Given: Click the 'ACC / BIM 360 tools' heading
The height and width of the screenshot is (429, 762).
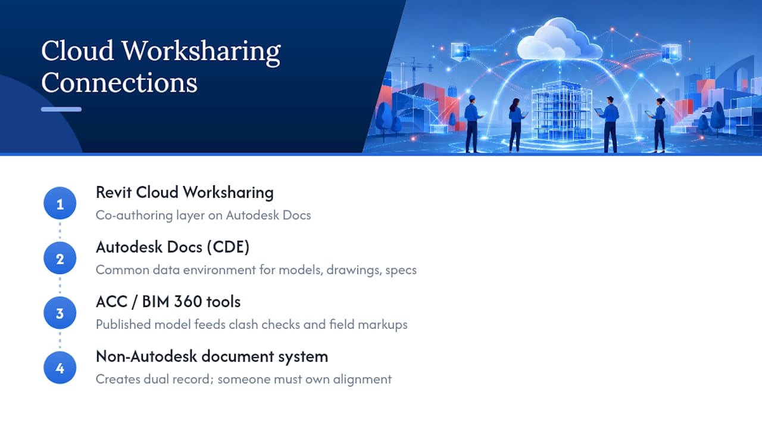Looking at the screenshot, I should [x=168, y=302].
